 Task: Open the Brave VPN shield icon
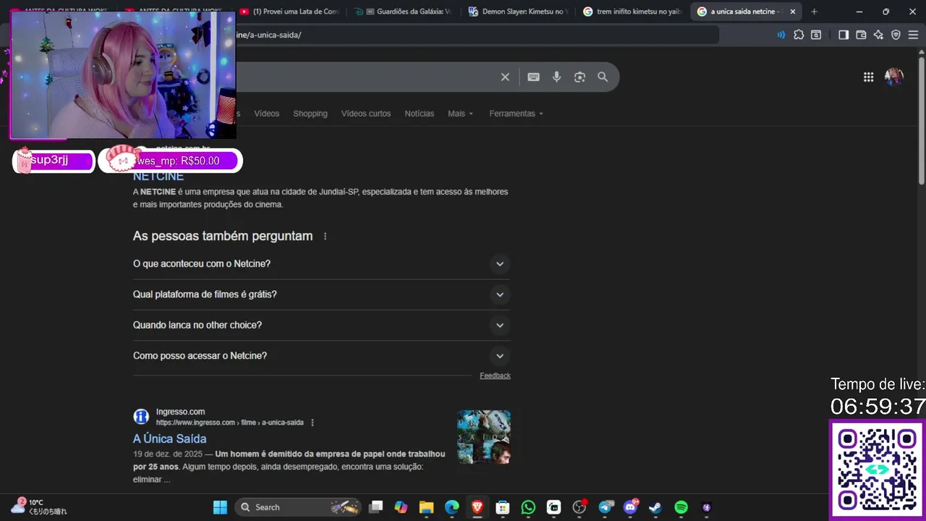(x=896, y=35)
